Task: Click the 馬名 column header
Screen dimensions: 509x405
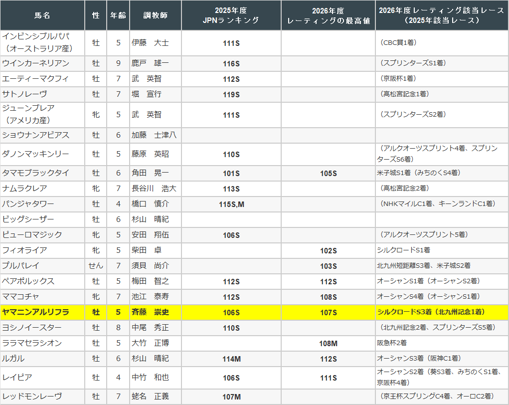Action: 42,15
